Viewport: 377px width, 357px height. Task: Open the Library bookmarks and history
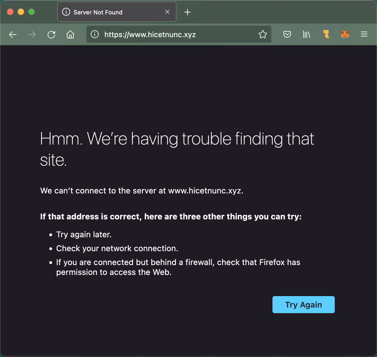click(307, 34)
